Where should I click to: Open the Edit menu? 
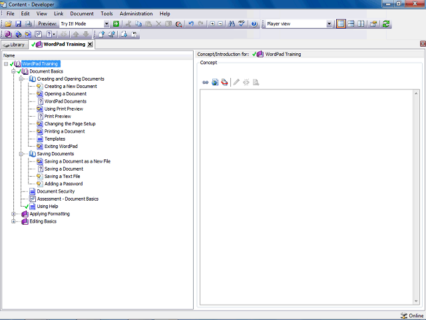[25, 13]
